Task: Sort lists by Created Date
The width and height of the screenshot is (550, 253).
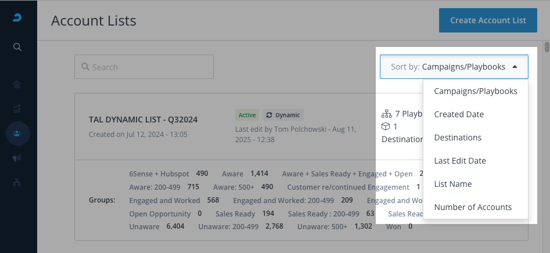Action: coord(459,114)
